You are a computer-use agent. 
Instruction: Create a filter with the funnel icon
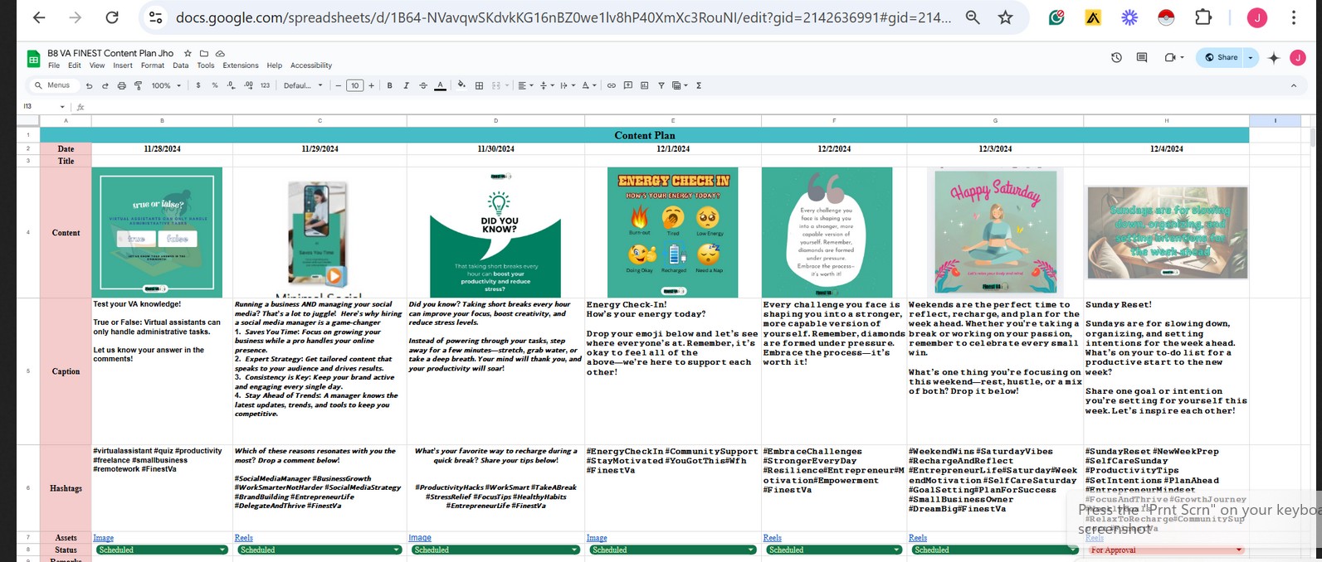click(x=661, y=85)
